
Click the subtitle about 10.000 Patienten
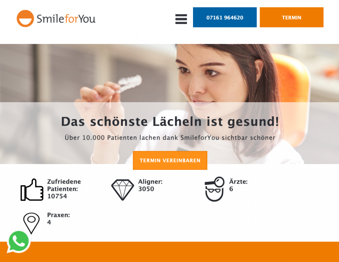[170, 138]
